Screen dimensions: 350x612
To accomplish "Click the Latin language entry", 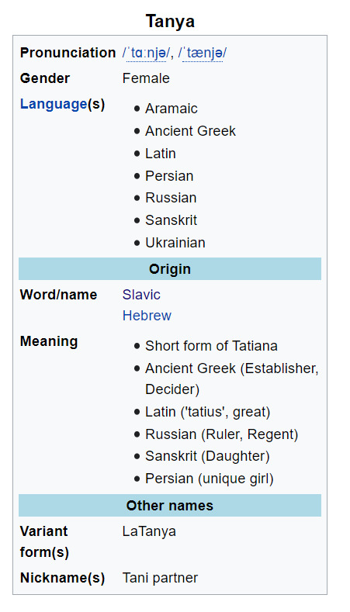I will click(x=161, y=154).
